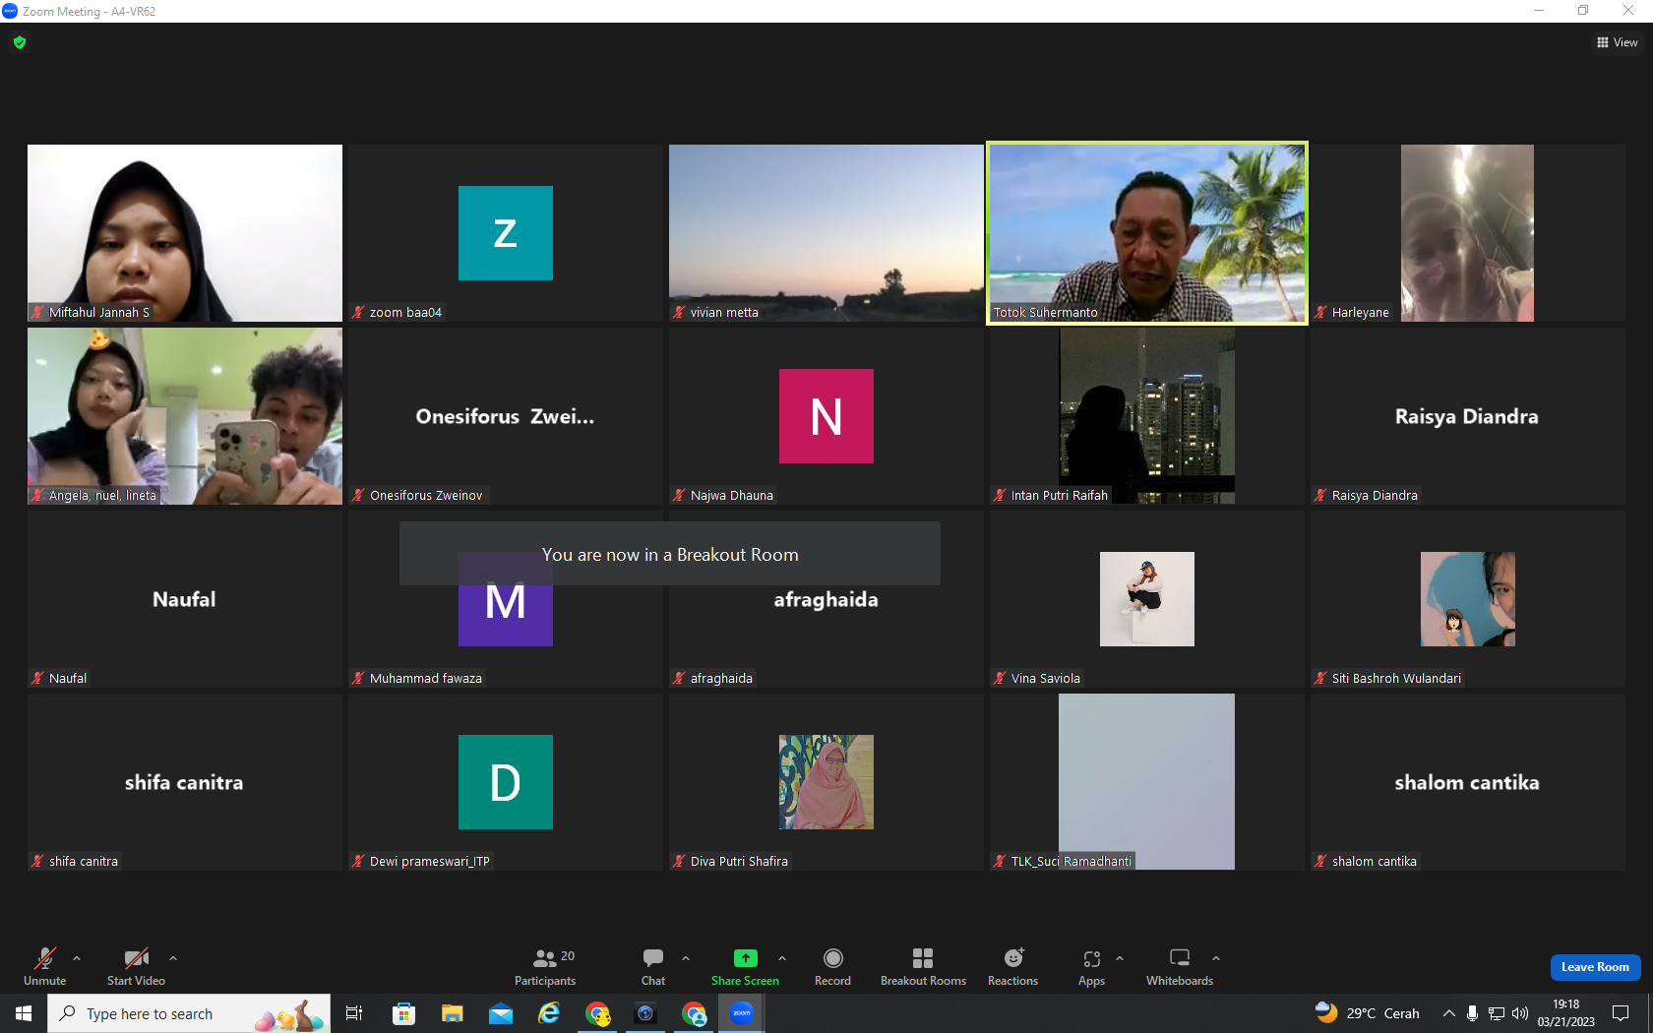This screenshot has width=1653, height=1033.
Task: Expand the chat options arrow
Action: pyautogui.click(x=686, y=957)
